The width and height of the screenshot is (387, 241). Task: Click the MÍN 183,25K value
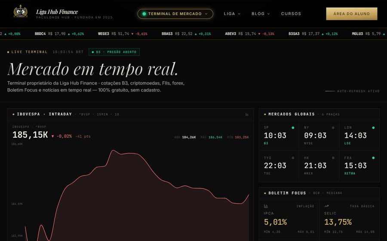pos(238,137)
